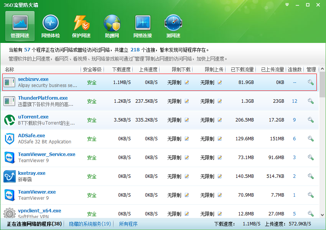Edit upload limit for vpnclient_x64.exe

point(220,214)
